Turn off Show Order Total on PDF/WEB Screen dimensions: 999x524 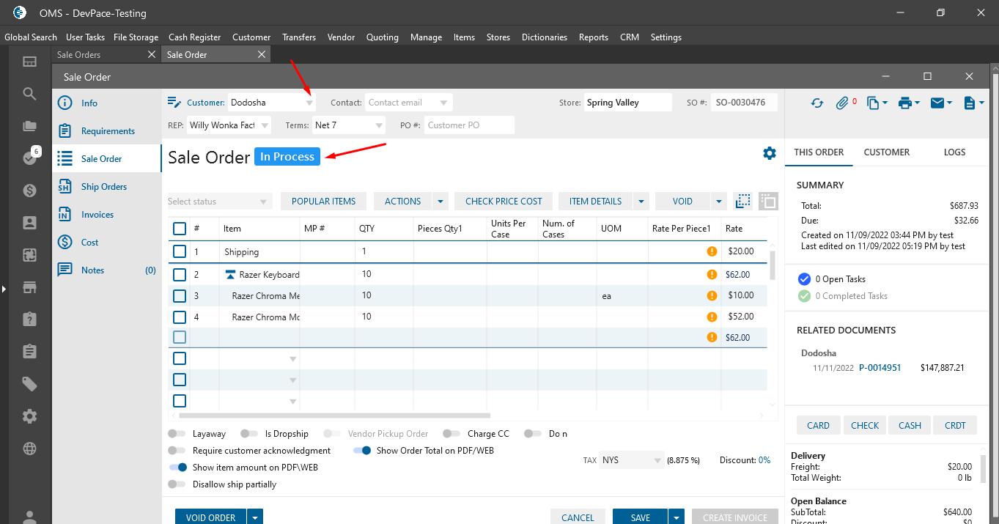[362, 451]
